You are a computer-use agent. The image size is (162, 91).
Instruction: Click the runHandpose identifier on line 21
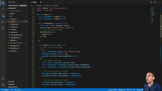(x=48, y=24)
